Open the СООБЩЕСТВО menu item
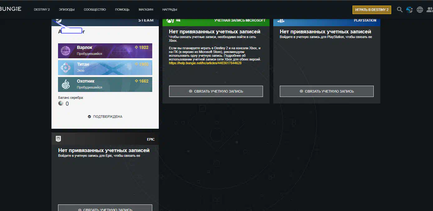The height and width of the screenshot is (211, 433). pyautogui.click(x=95, y=10)
